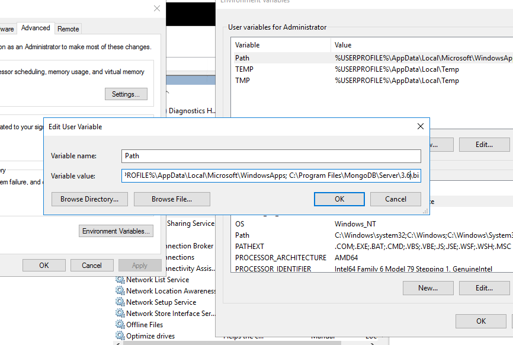Click the Browse File... button
Viewport: 513px width, 345px height.
172,199
